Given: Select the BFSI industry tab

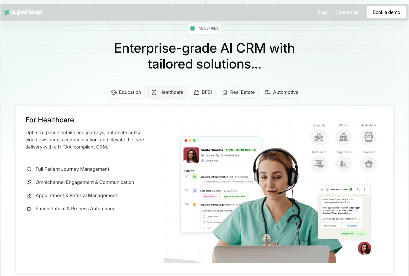Looking at the screenshot, I should click(x=203, y=92).
